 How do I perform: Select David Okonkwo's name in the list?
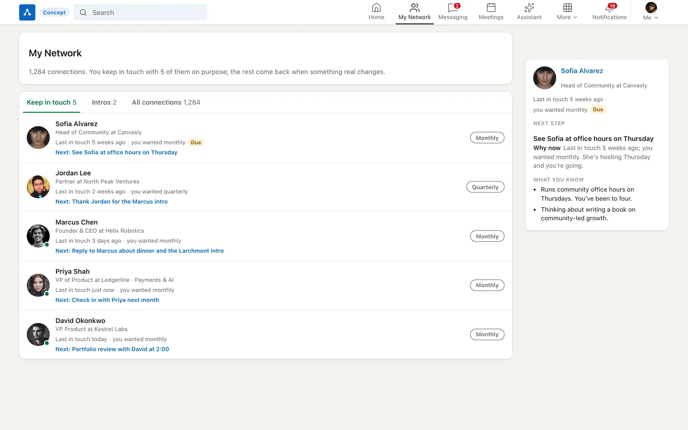tap(80, 321)
